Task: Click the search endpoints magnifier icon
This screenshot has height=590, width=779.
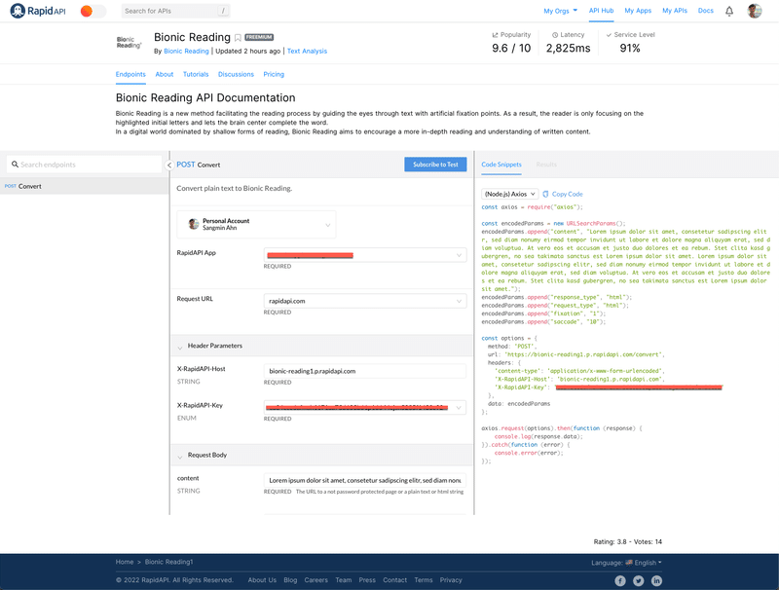Action: pyautogui.click(x=15, y=165)
